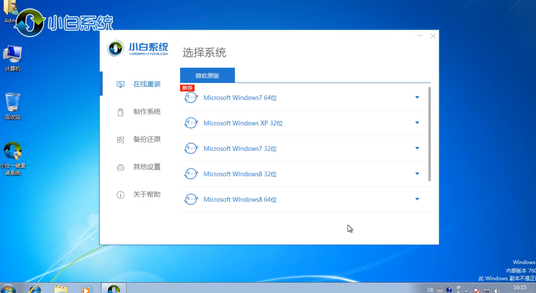Click the USB drive icon beside 制作系统
Screen dimensions: 536x293
(121, 112)
